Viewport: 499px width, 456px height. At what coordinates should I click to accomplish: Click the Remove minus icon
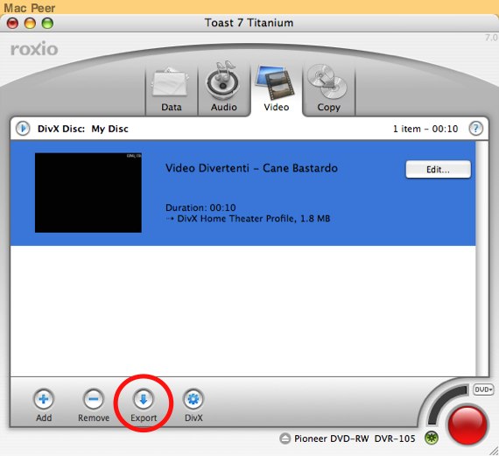(x=94, y=399)
